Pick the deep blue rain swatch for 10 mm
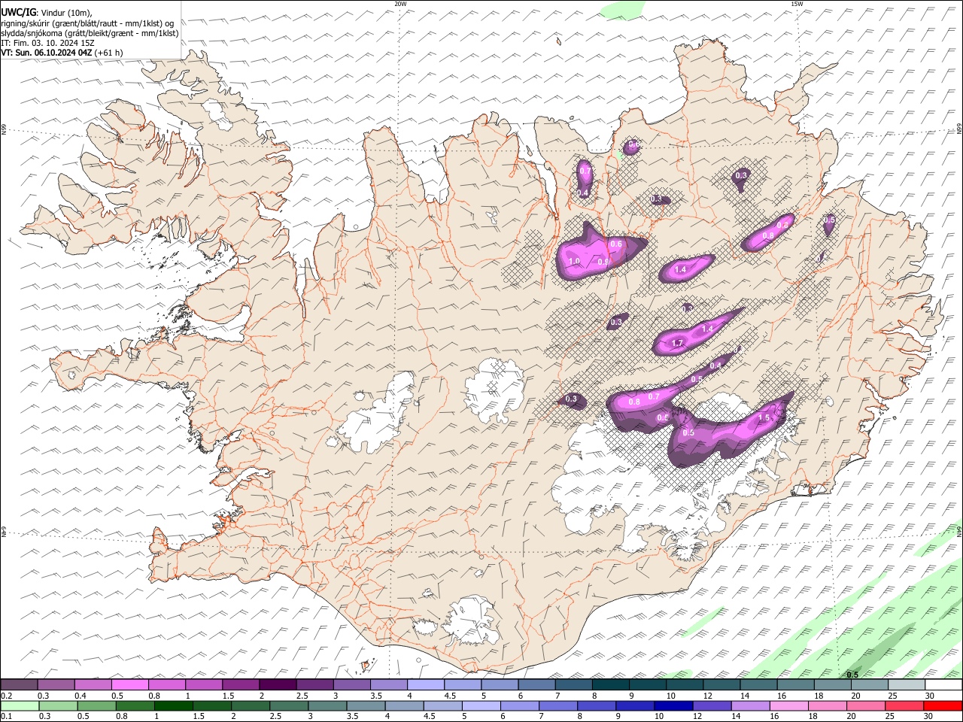This screenshot has height=722, width=963. 673,705
